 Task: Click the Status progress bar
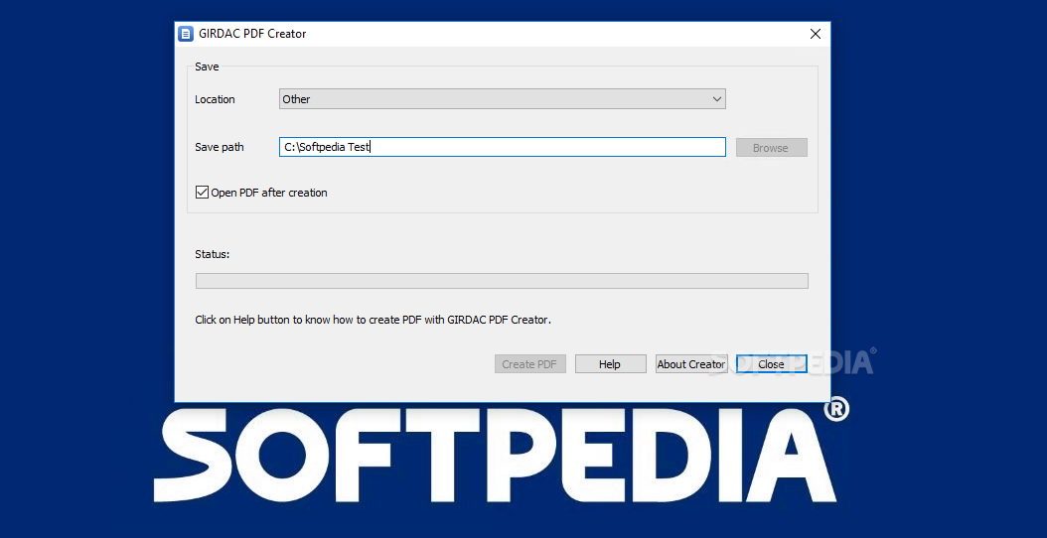pyautogui.click(x=502, y=281)
